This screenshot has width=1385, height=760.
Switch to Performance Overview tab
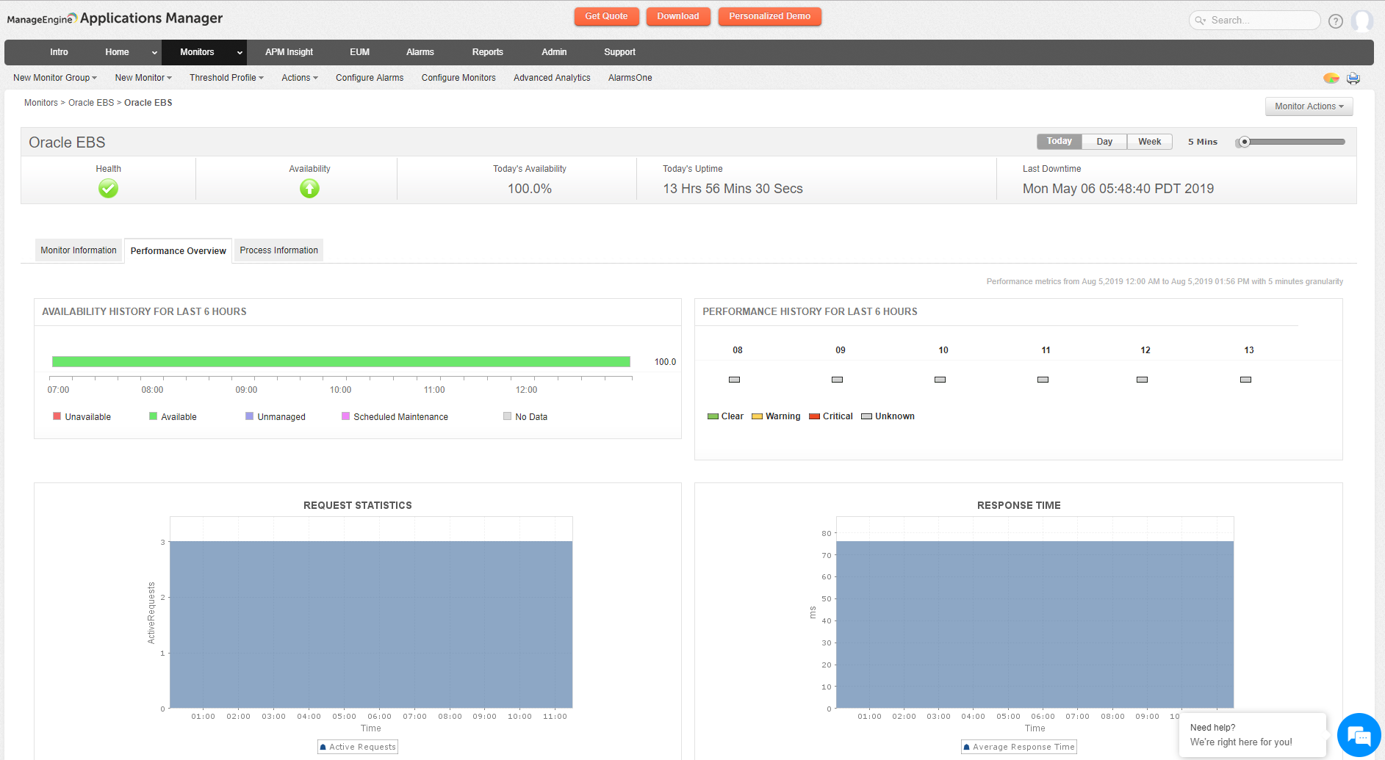click(x=179, y=251)
